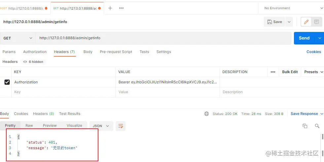Click the empty Description input cell

(x=272, y=92)
